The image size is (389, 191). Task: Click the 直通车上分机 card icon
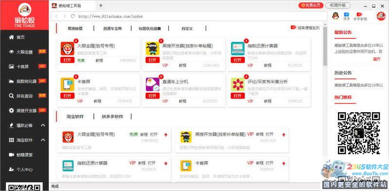153,85
